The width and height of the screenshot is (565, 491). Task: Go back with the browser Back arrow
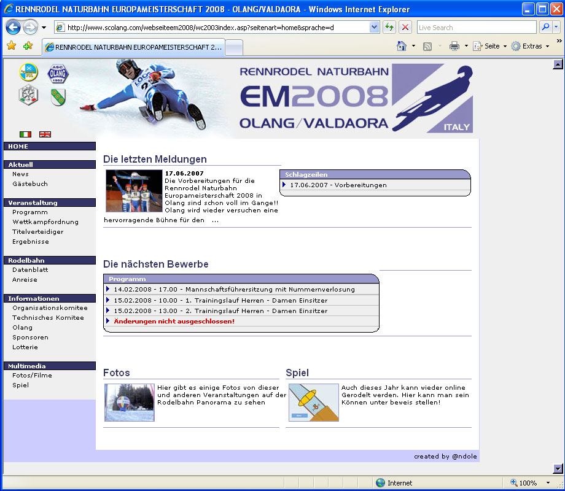pyautogui.click(x=14, y=28)
